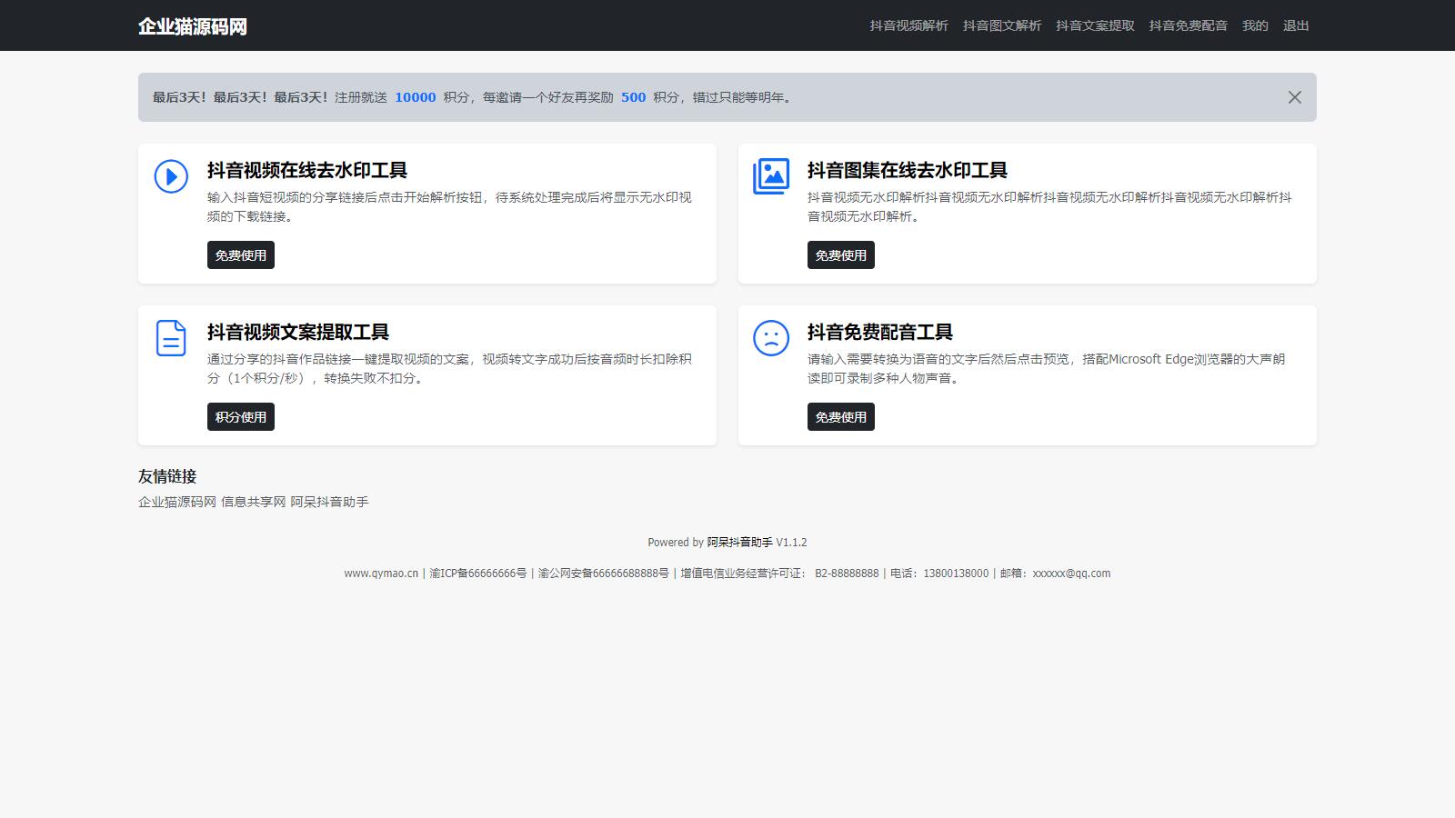Click 阿呆抖音助手 in the Powered by footer
The image size is (1455, 818).
[x=739, y=543]
